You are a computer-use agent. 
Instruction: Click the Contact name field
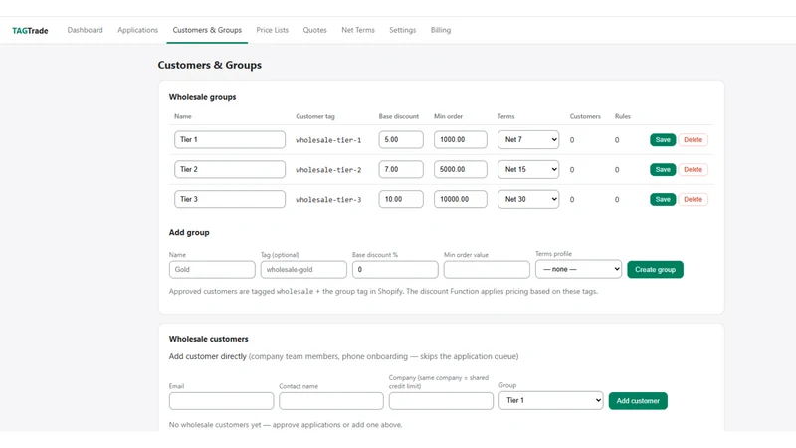tap(331, 401)
